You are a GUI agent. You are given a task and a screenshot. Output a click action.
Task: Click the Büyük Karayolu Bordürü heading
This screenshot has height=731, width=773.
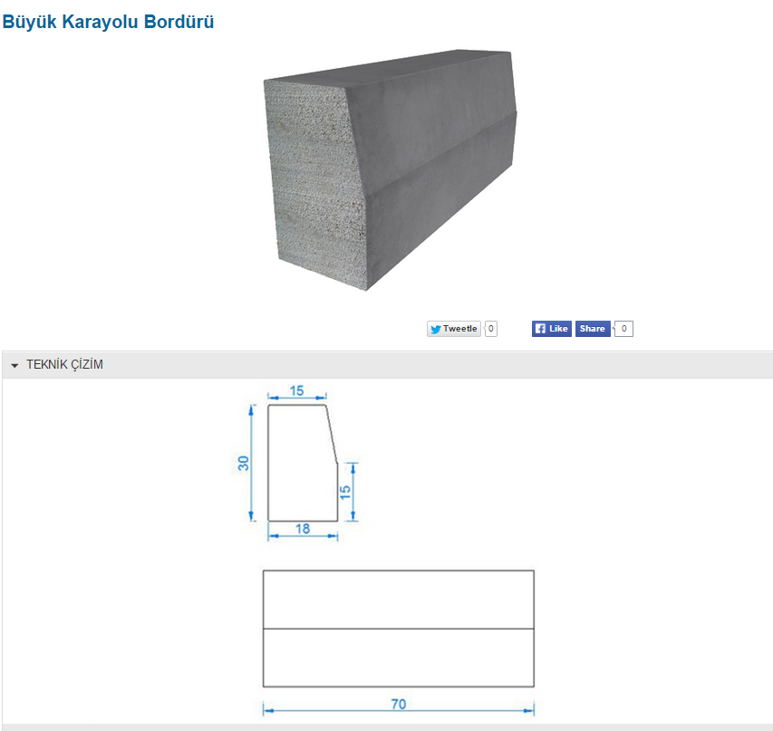click(x=108, y=22)
